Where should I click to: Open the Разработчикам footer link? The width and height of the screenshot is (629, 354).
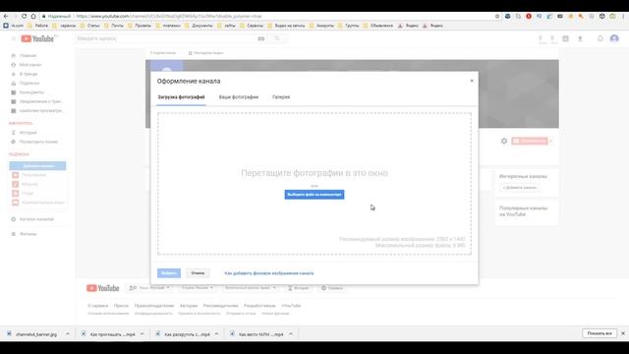(259, 306)
